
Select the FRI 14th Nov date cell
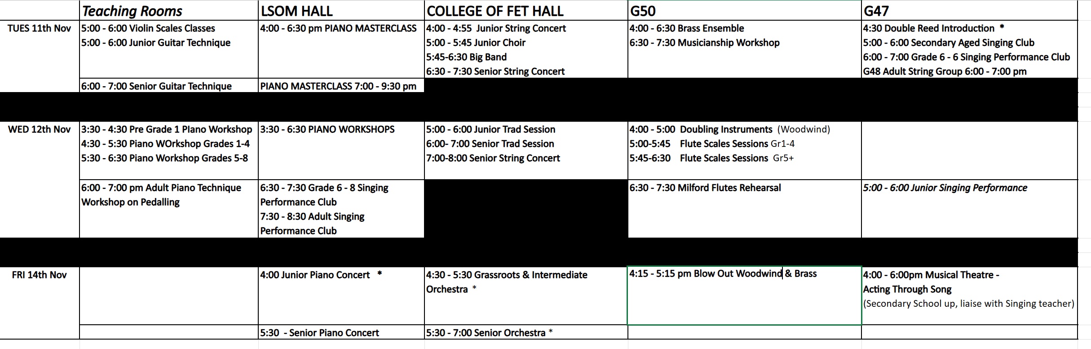tap(40, 275)
